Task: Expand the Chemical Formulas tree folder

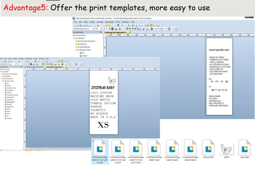Action: tap(76, 41)
